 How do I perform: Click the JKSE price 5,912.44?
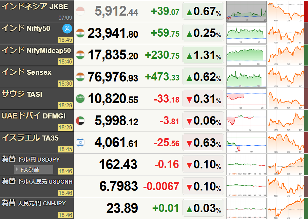click(116, 11)
